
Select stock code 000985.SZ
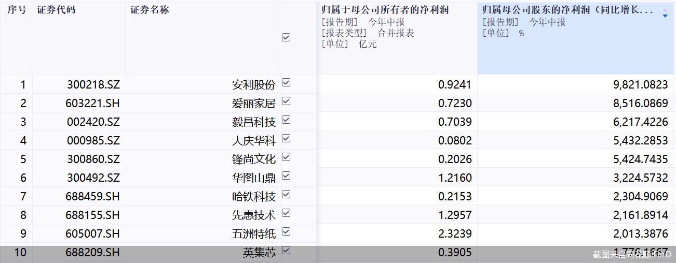(x=93, y=141)
